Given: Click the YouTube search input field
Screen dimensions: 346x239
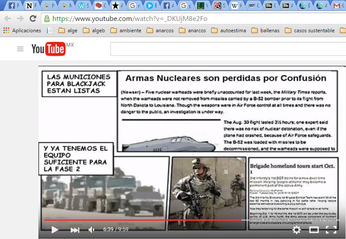Looking at the screenshot, I should click(x=227, y=49).
